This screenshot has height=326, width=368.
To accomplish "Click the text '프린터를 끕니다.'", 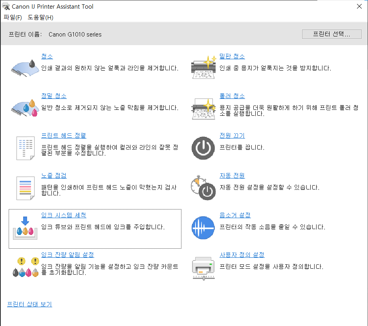I will 242,148.
